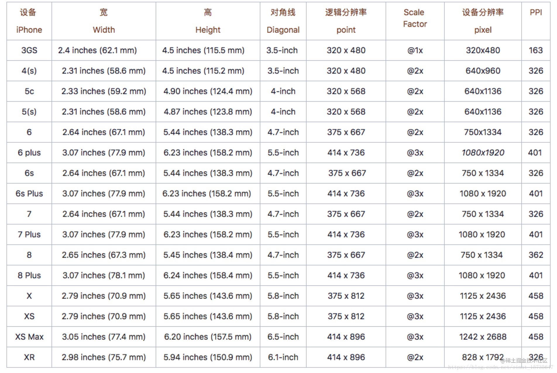The width and height of the screenshot is (557, 373).
Task: Click the '3GS' device name cell
Action: 29,50
